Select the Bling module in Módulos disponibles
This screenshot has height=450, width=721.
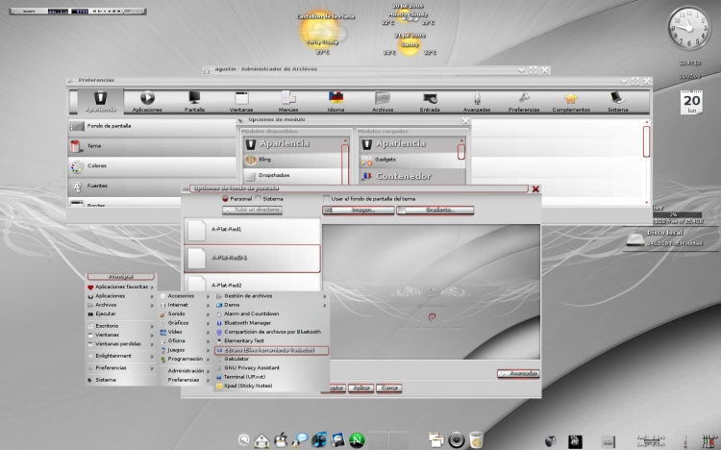[292, 160]
